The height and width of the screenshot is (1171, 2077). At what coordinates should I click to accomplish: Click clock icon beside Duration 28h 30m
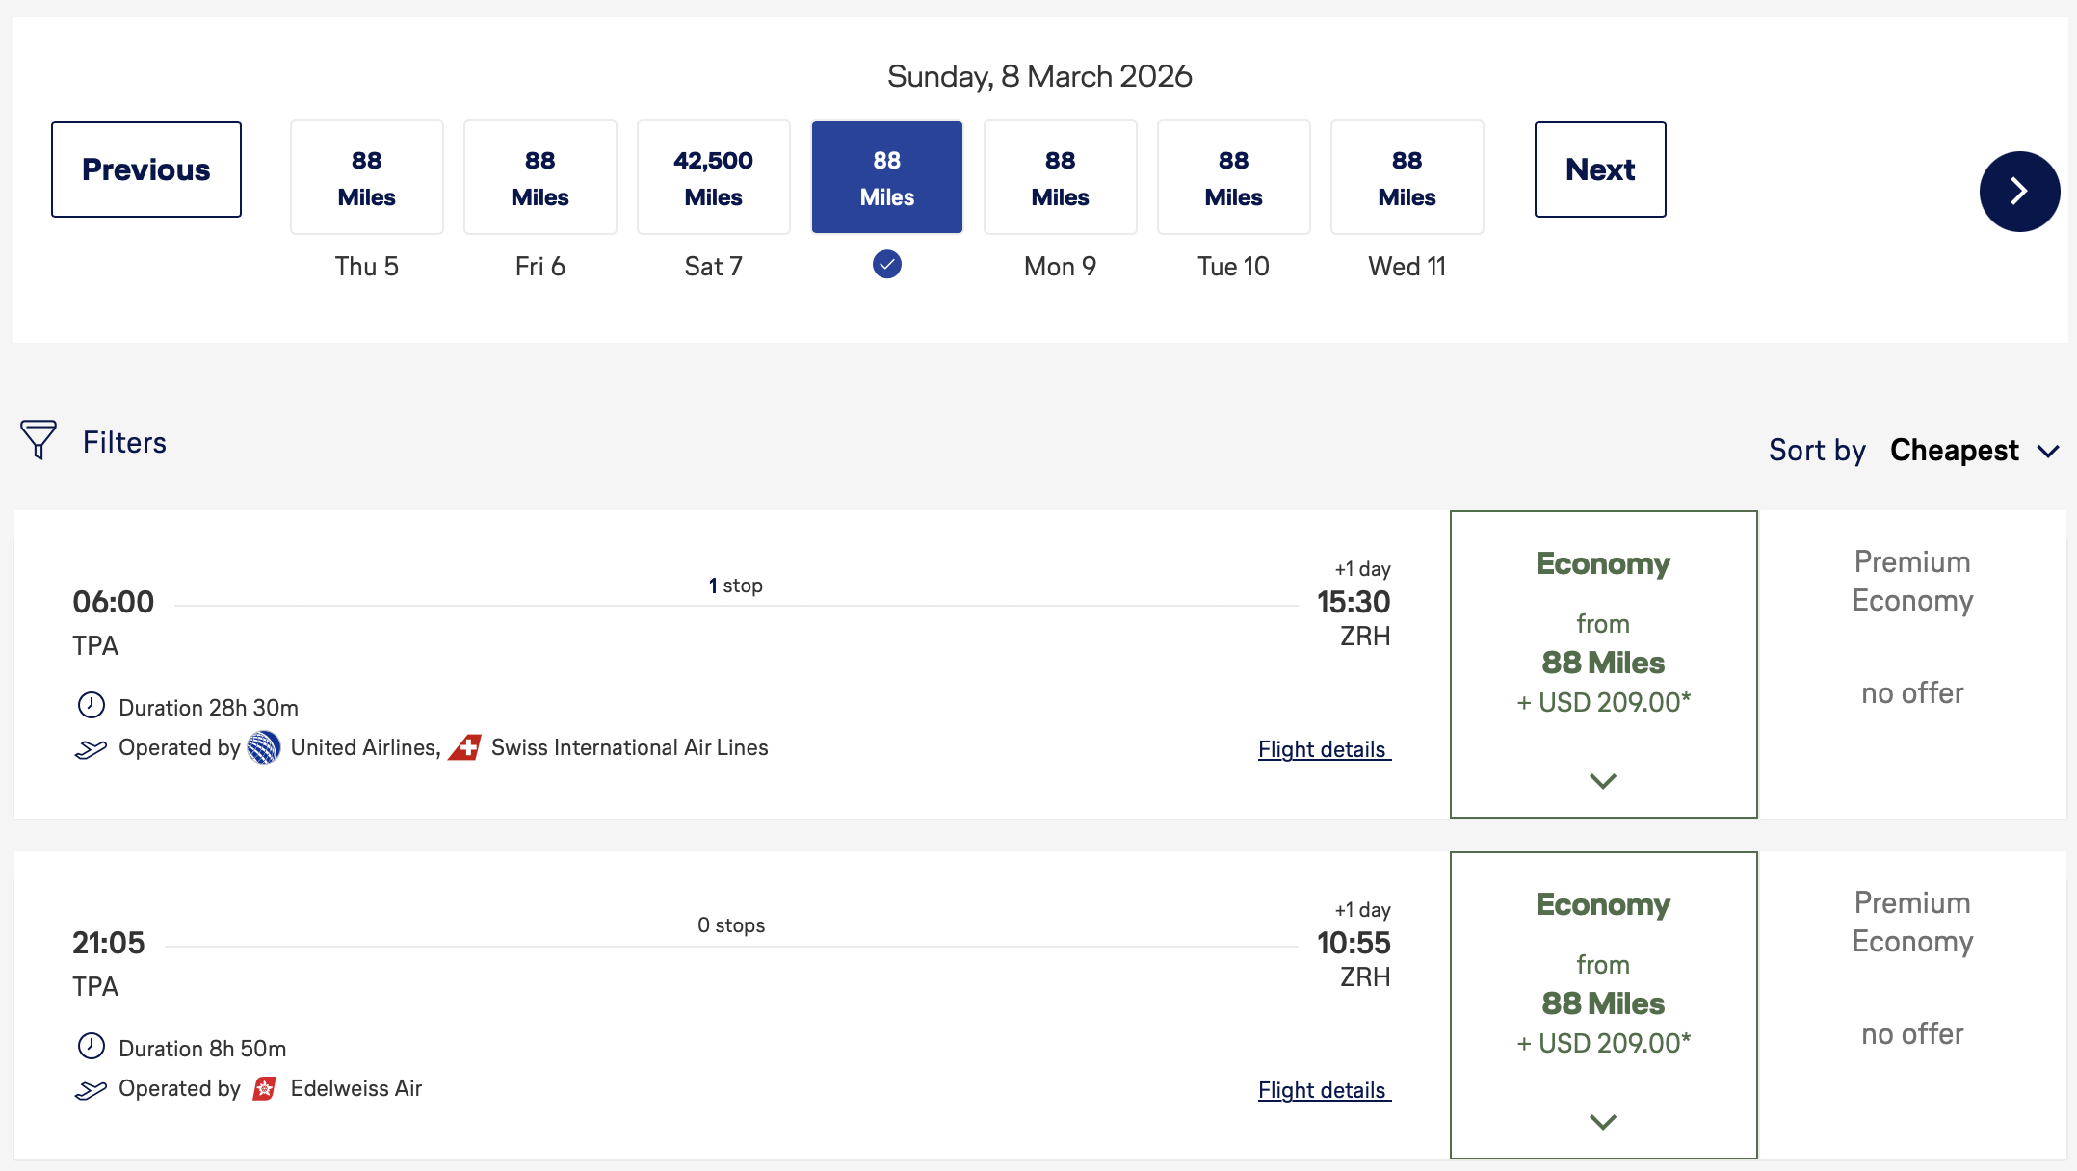(92, 706)
